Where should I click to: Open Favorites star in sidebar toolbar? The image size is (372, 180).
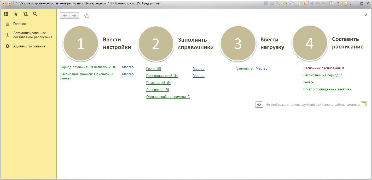point(16,14)
